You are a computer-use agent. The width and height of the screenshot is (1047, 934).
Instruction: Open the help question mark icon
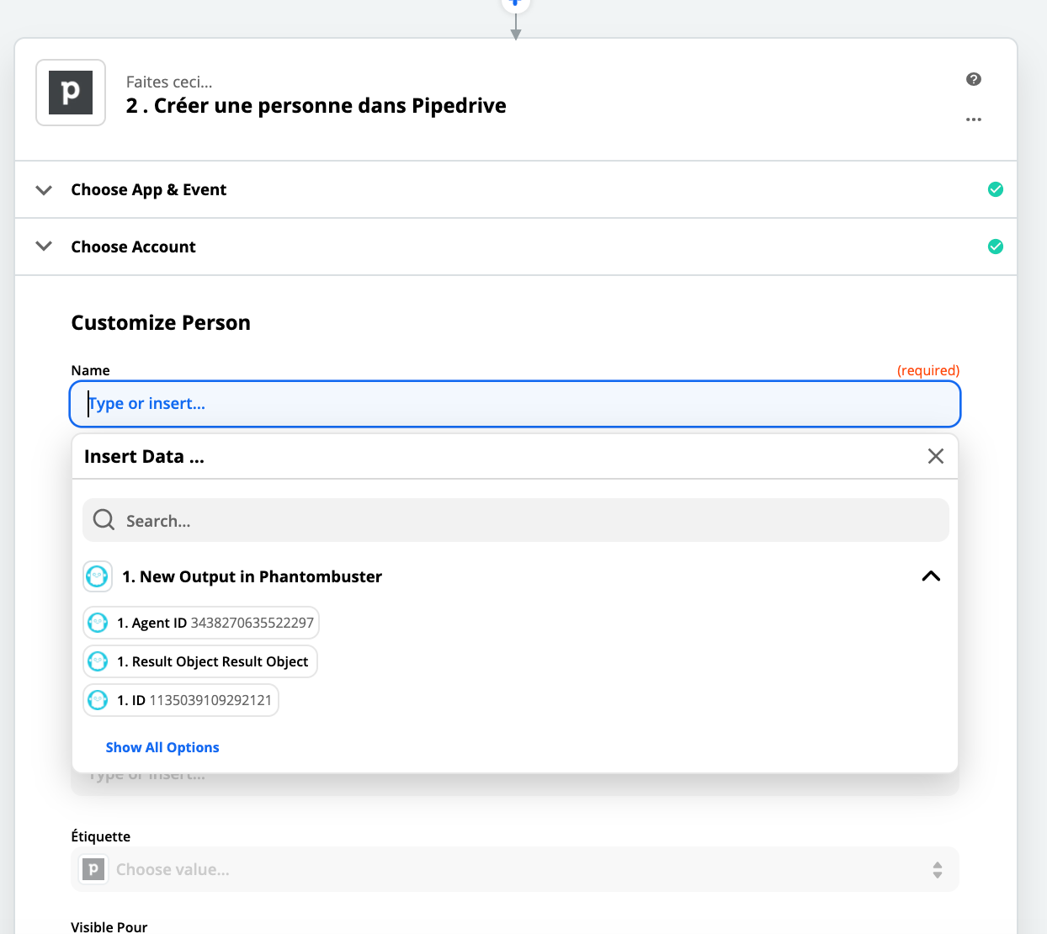tap(974, 79)
